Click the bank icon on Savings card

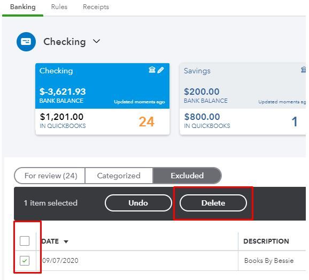tap(303, 70)
